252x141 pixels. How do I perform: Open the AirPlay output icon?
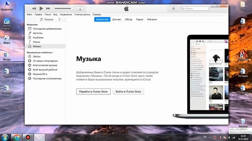point(80,9)
